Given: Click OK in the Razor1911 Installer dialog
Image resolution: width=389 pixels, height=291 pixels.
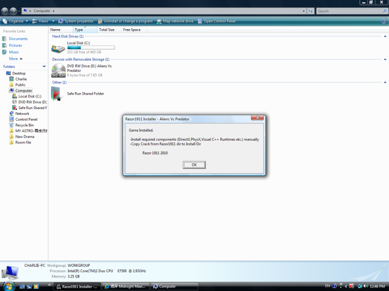Looking at the screenshot, I should (194, 165).
